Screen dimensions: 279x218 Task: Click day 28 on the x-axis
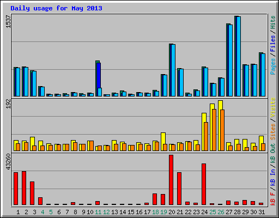[x=237, y=212]
